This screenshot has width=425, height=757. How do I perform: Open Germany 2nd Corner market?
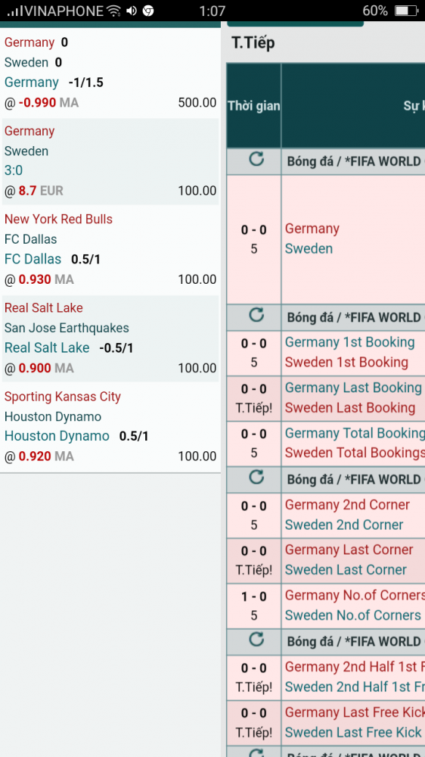(347, 505)
